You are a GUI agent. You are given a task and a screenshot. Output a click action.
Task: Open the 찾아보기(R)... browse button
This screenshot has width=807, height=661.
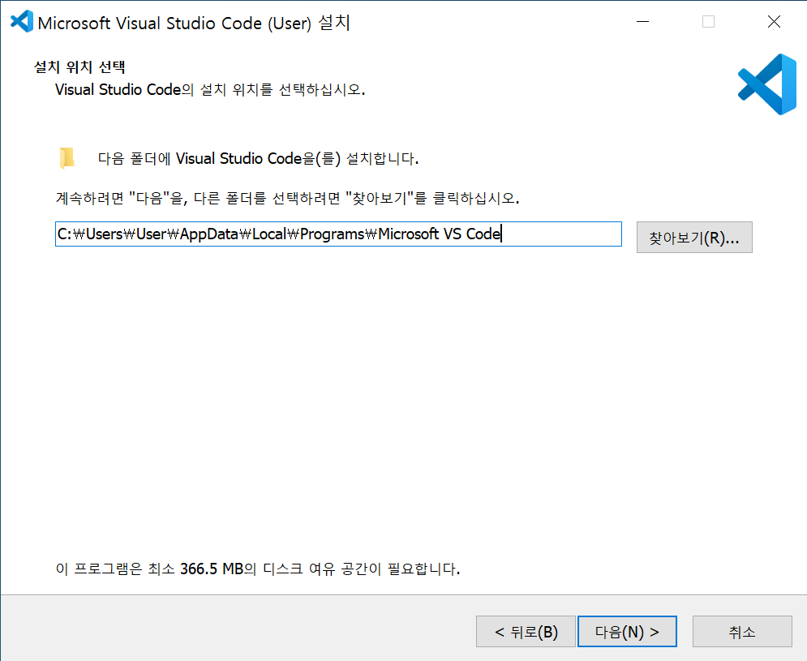click(x=694, y=238)
